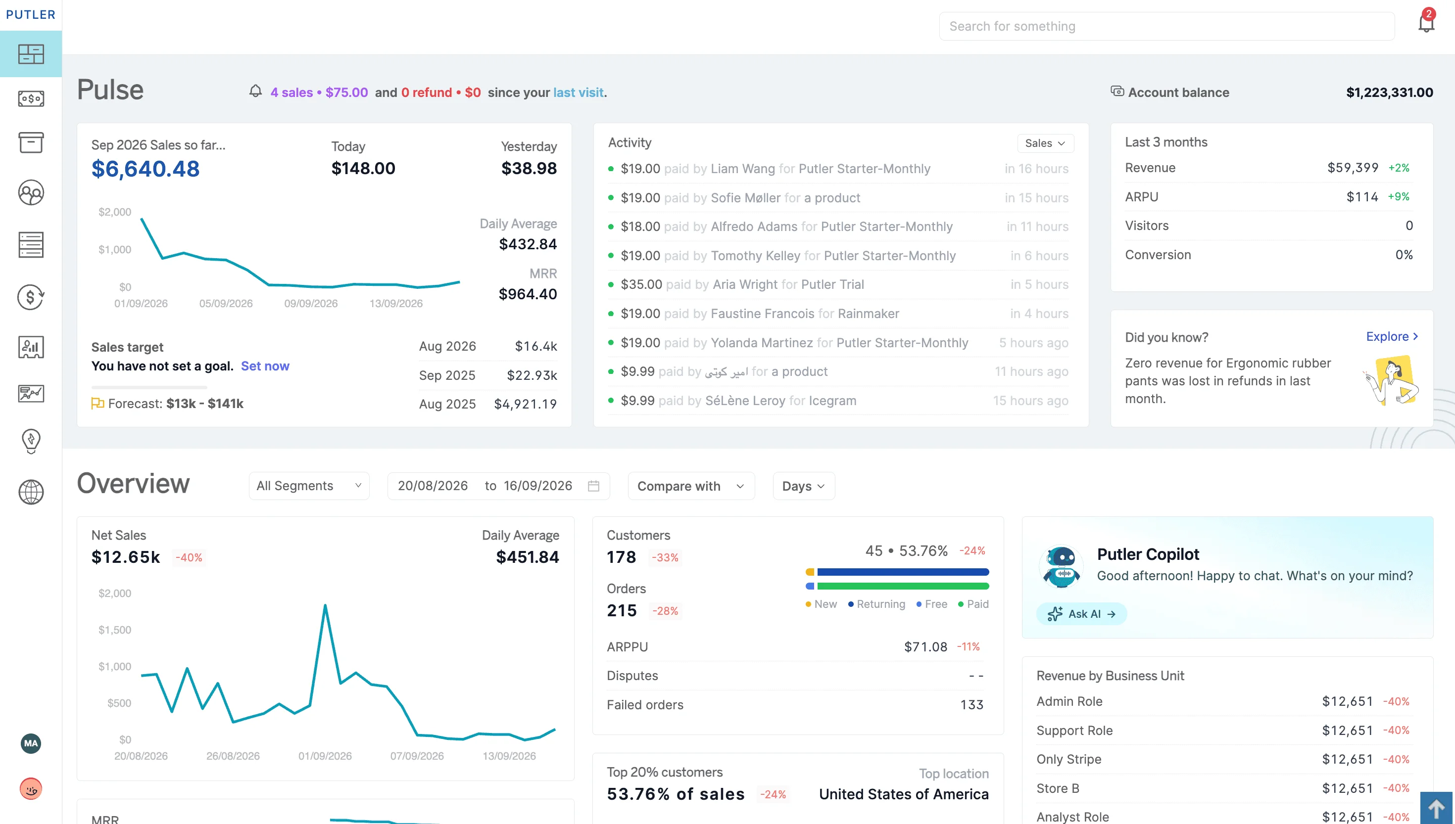The height and width of the screenshot is (824, 1455).
Task: Click the Sales target progress bar
Action: (149, 387)
